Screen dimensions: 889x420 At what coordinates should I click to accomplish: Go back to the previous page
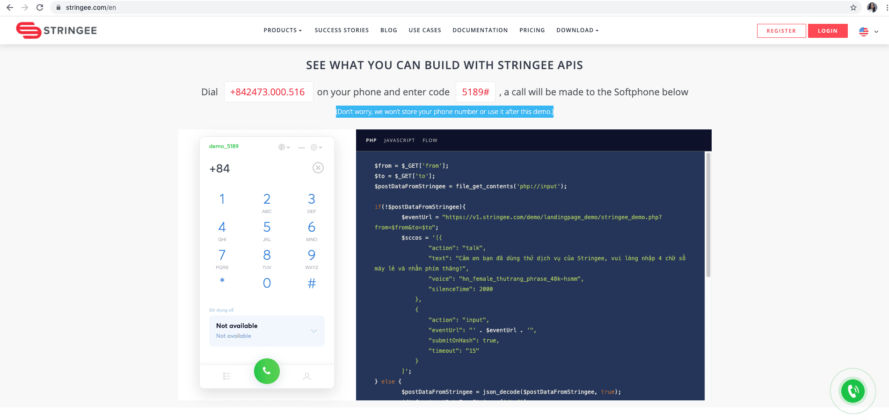[x=10, y=7]
